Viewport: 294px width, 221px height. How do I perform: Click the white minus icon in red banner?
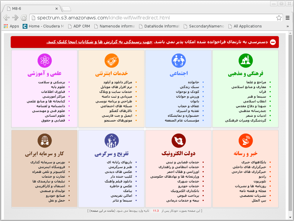[x=273, y=42]
